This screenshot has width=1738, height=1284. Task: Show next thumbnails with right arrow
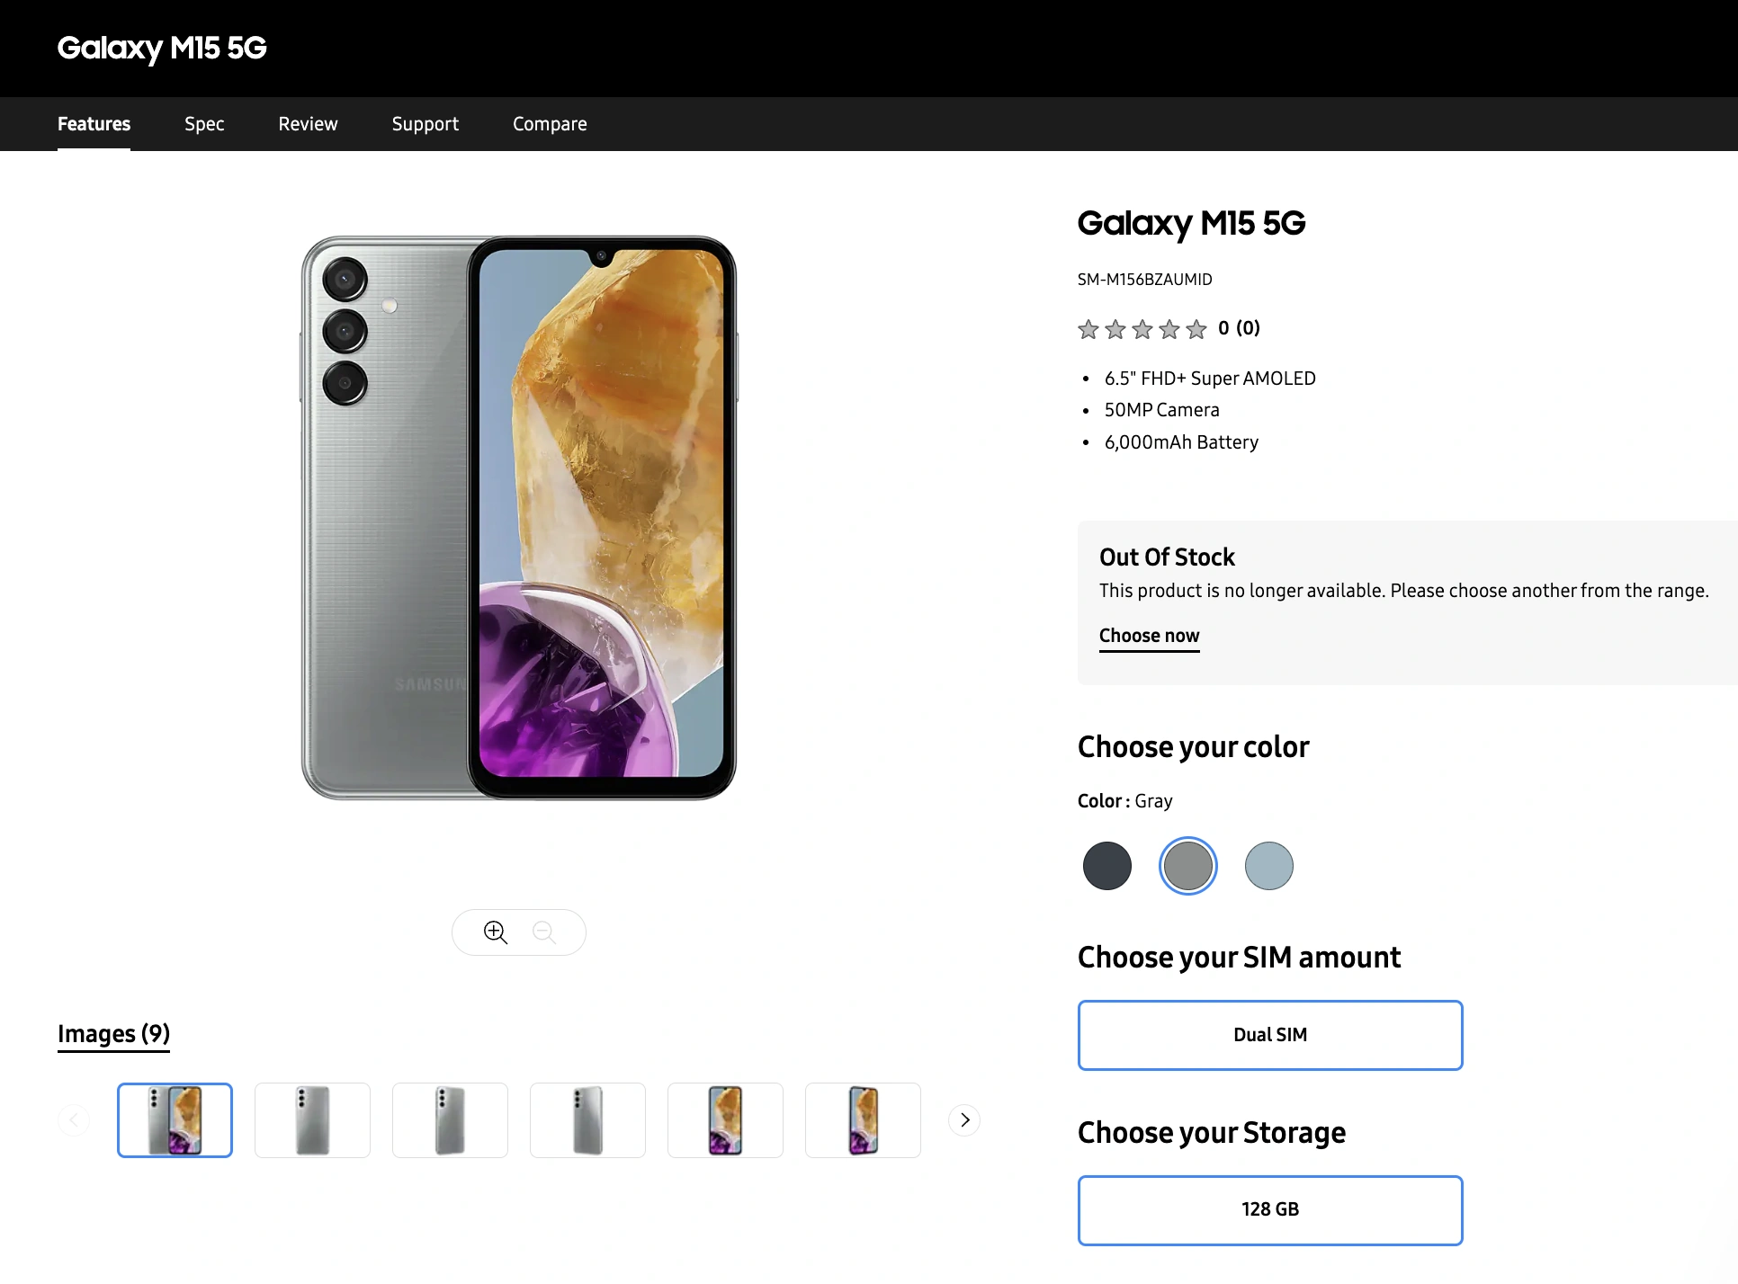point(964,1119)
